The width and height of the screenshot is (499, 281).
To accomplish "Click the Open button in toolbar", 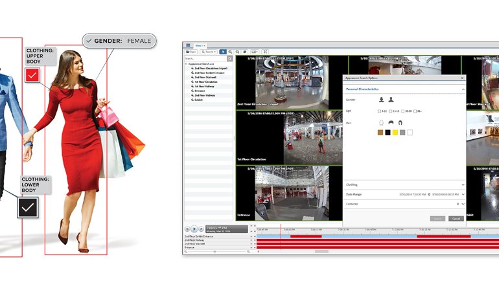I will (x=192, y=51).
